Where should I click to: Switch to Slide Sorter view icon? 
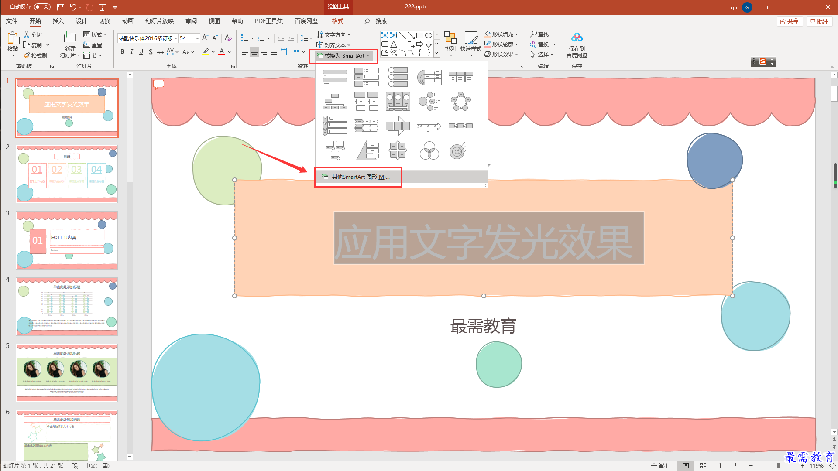(x=703, y=466)
